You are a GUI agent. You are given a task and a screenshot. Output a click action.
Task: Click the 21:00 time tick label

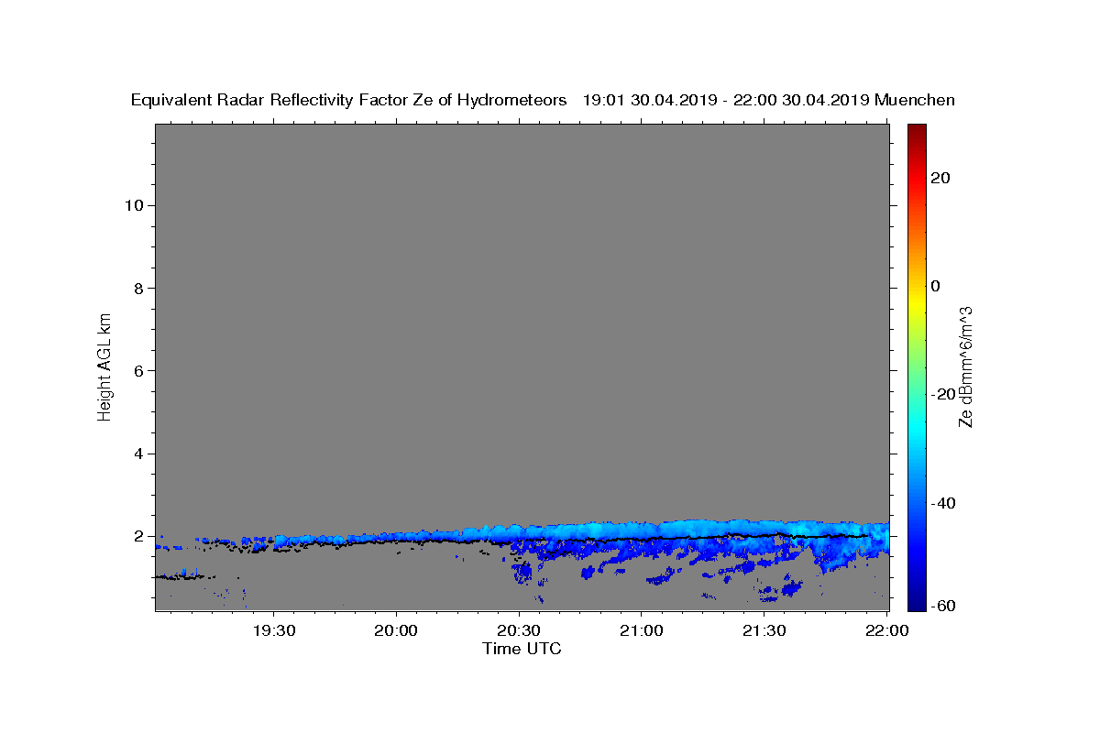coord(642,630)
